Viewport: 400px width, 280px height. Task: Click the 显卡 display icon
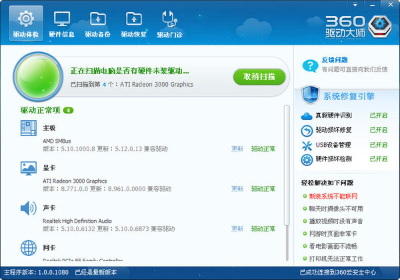pyautogui.click(x=28, y=168)
